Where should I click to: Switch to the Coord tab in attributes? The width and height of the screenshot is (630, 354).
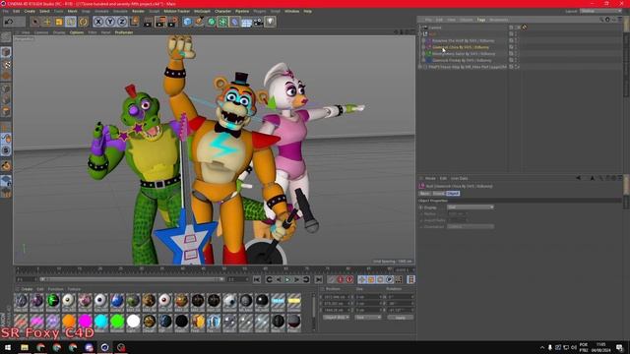coord(438,193)
